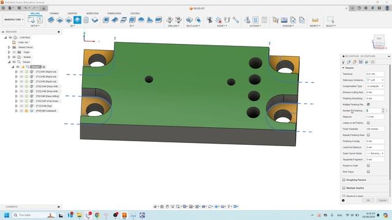Open the Help question mark icon
The width and height of the screenshot is (392, 220).
(x=379, y=8)
